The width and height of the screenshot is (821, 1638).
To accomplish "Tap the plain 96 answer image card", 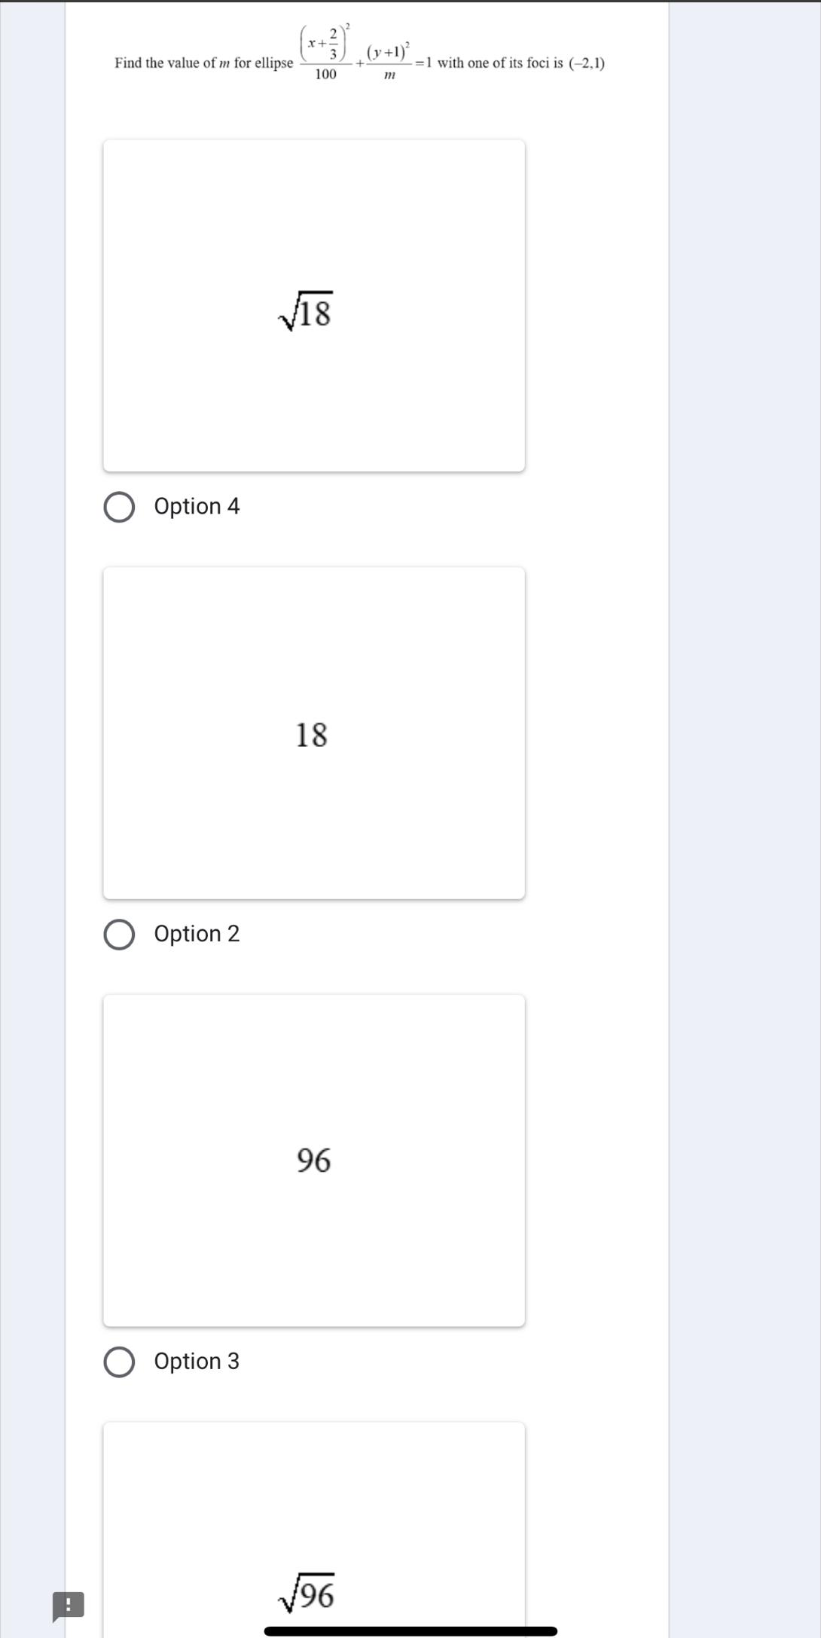I will point(314,1161).
